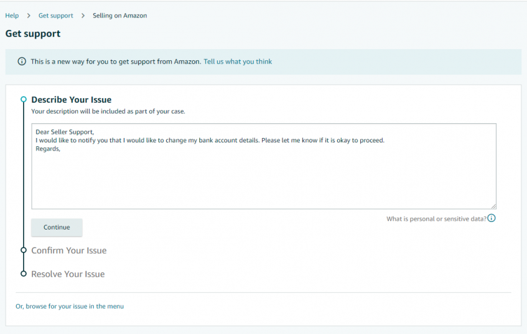Click 'Your description will be included' note
The height and width of the screenshot is (334, 527).
click(x=108, y=111)
